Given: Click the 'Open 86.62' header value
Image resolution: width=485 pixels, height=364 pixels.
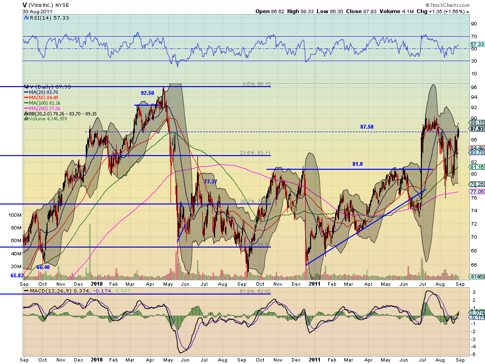Looking at the screenshot, I should pyautogui.click(x=270, y=11).
